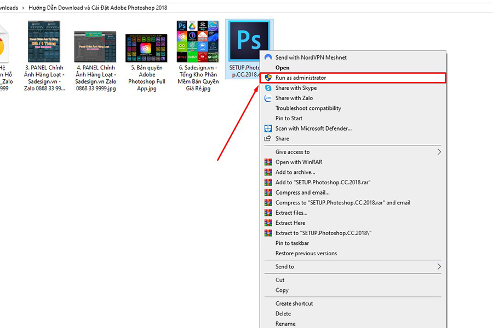This screenshot has width=493, height=328.
Task: Select the 5. Bản quyền Adobe thumbnail
Action: point(146,48)
